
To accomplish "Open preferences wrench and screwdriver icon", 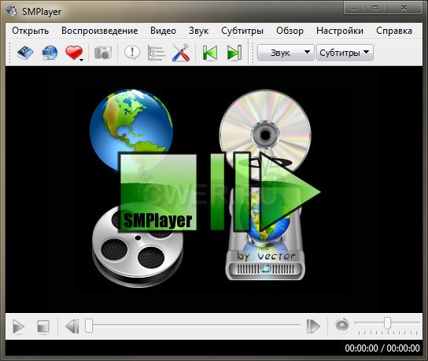I will click(x=181, y=53).
